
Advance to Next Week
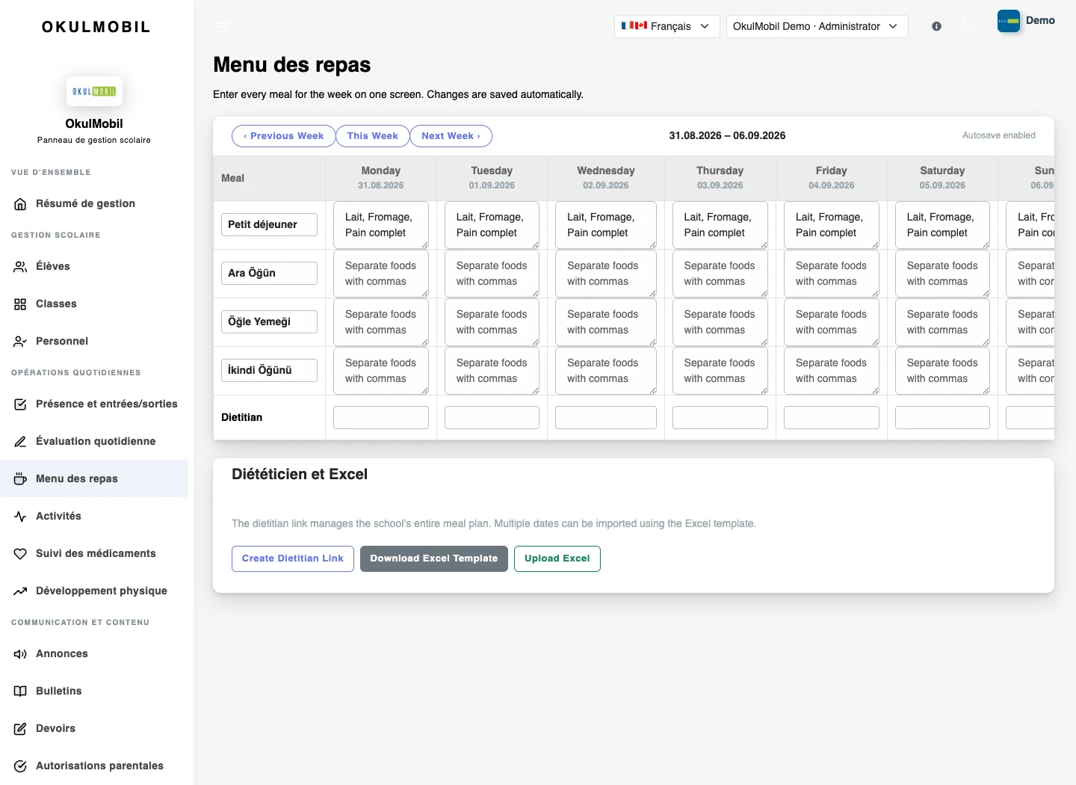click(451, 136)
